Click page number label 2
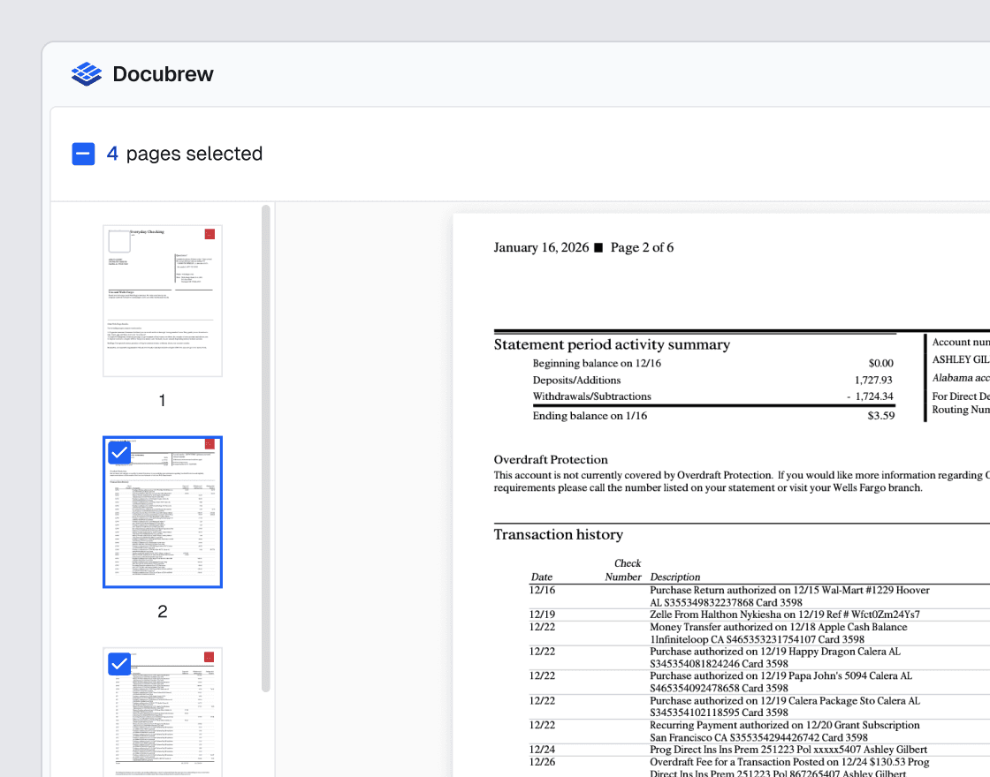Viewport: 990px width, 777px height. (163, 611)
